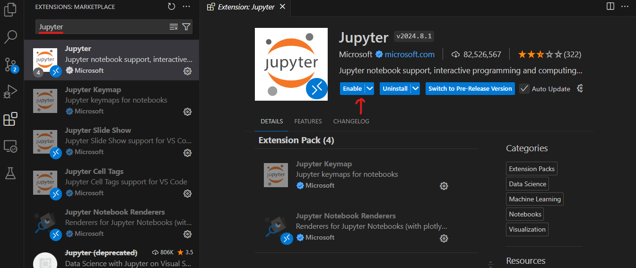The width and height of the screenshot is (636, 268).
Task: Refresh the extensions marketplace list
Action: pos(171,7)
